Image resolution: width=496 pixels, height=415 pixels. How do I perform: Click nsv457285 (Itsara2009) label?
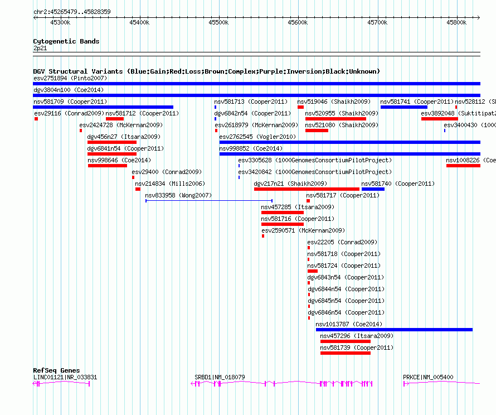[298, 207]
